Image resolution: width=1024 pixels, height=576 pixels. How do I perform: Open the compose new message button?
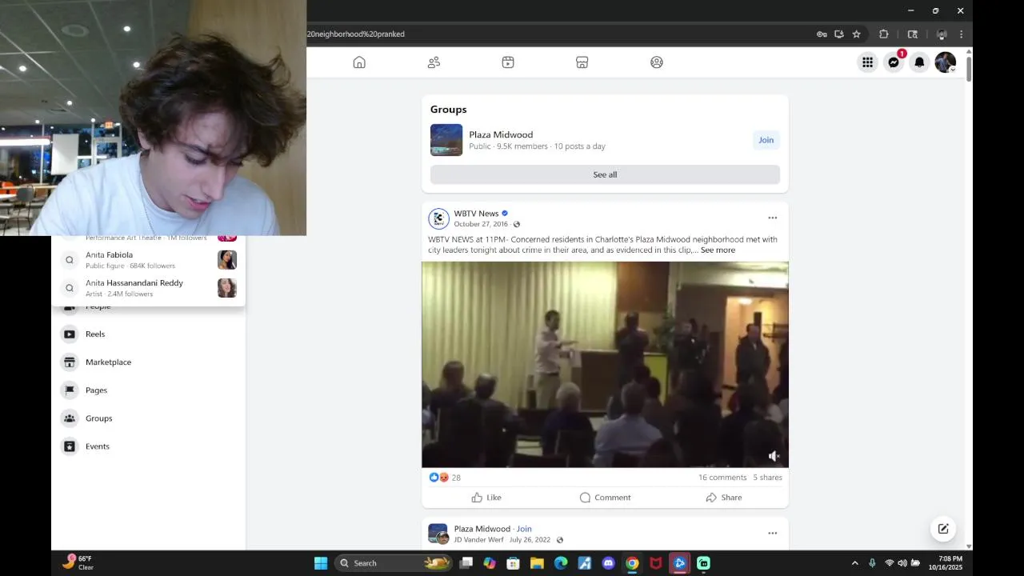coord(943,529)
